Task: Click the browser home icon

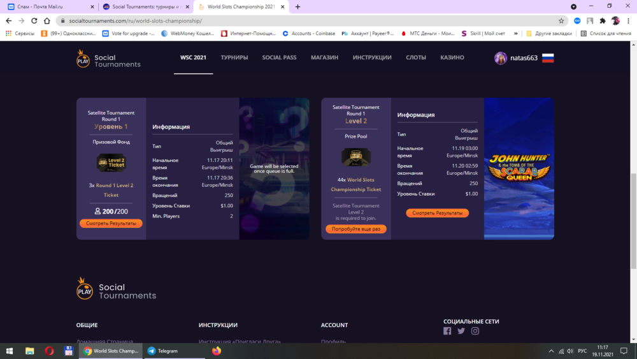Action: pos(47,21)
